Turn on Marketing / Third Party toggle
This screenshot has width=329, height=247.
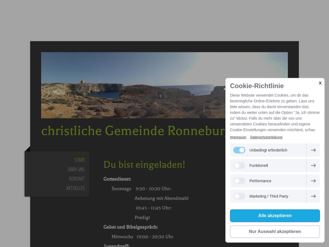[239, 196]
